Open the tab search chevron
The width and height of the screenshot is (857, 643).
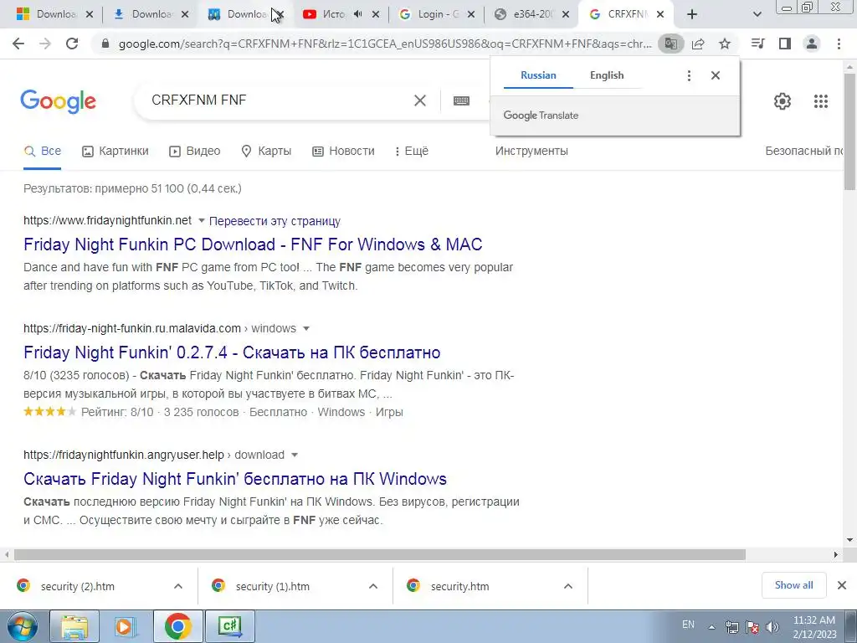coord(757,14)
